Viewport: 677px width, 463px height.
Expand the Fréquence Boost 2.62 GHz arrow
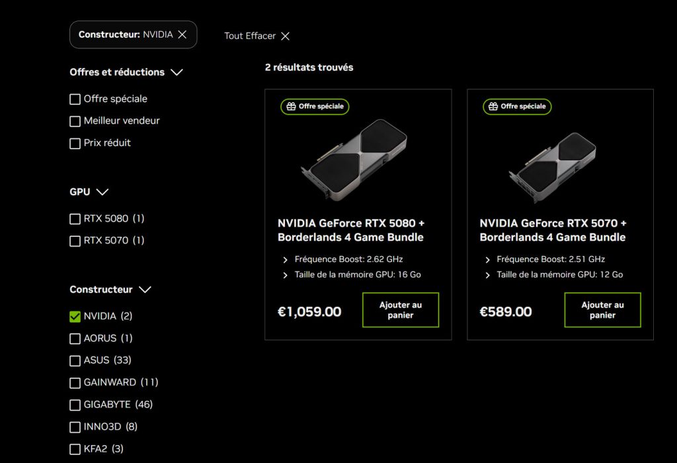pyautogui.click(x=286, y=260)
